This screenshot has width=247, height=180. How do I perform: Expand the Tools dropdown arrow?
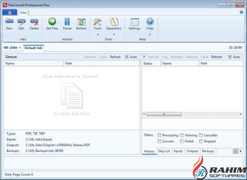98,35
